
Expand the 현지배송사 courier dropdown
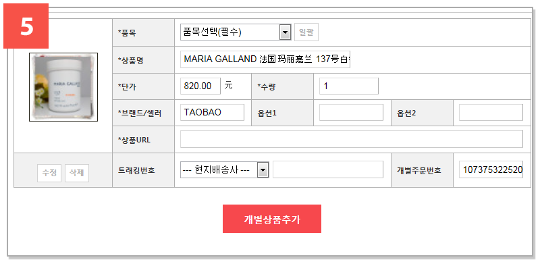pos(225,170)
